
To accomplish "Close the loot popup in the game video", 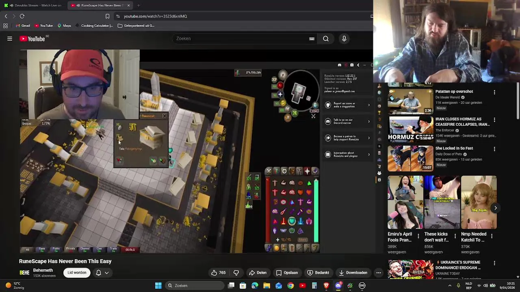I will tap(165, 116).
